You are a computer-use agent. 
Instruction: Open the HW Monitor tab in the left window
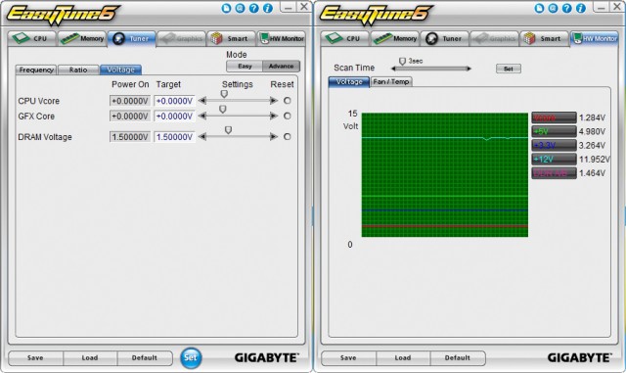coord(282,39)
